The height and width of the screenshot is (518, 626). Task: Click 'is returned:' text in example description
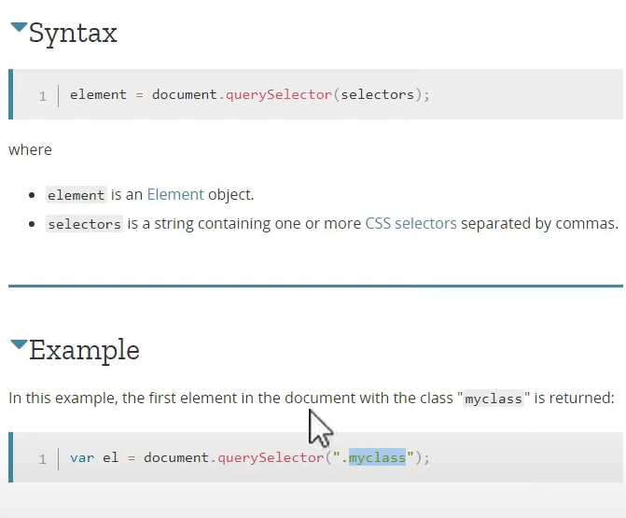pos(574,398)
